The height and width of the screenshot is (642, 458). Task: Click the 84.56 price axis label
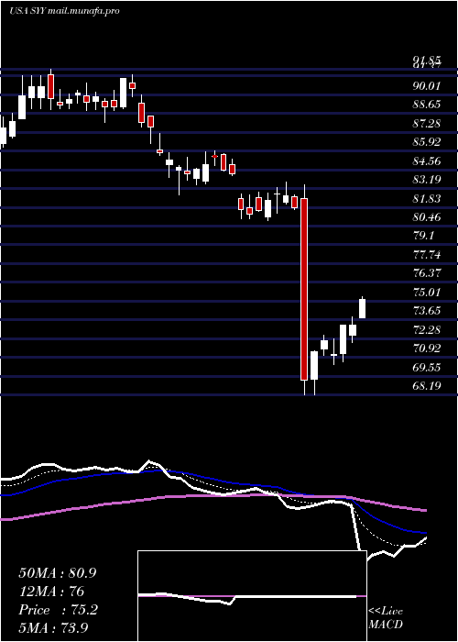click(428, 160)
